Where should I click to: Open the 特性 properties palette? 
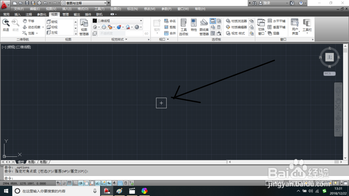(194, 25)
